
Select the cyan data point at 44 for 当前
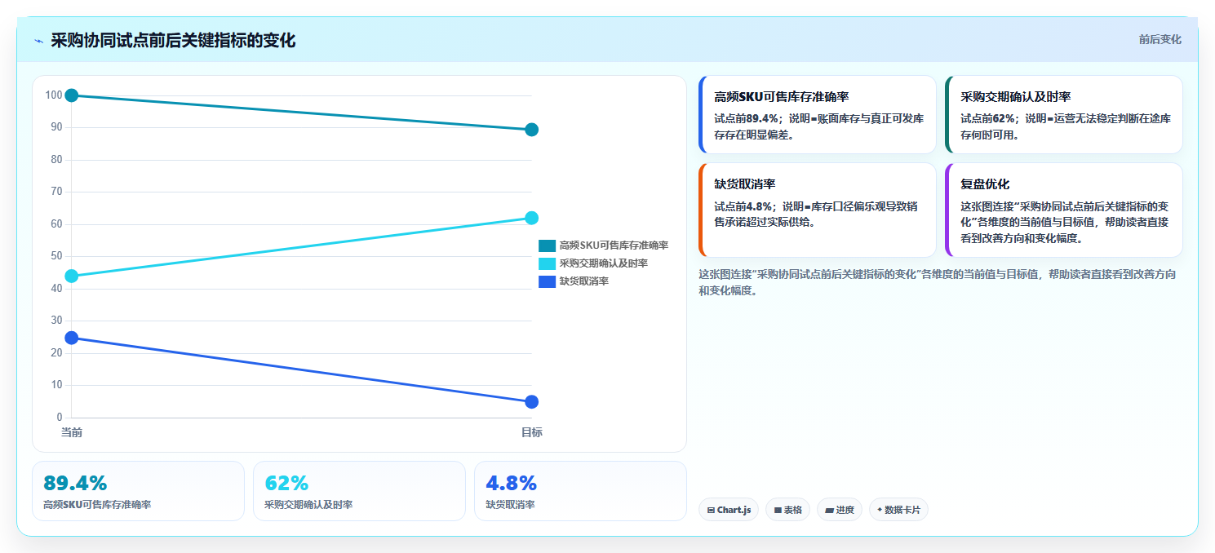pyautogui.click(x=72, y=276)
